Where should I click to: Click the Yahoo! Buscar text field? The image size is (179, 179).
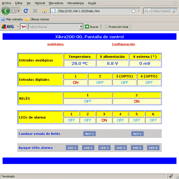pyautogui.click(x=54, y=27)
